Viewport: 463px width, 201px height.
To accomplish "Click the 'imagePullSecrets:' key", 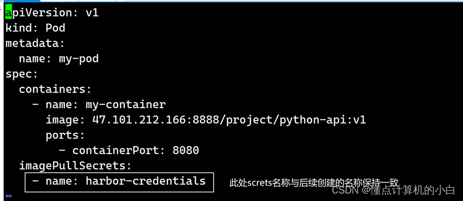I will coord(75,166).
